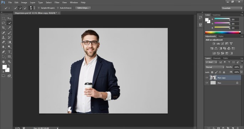Image resolution: width=244 pixels, height=129 pixels.
Task: Select the Path Selection tool
Action: [3, 57]
